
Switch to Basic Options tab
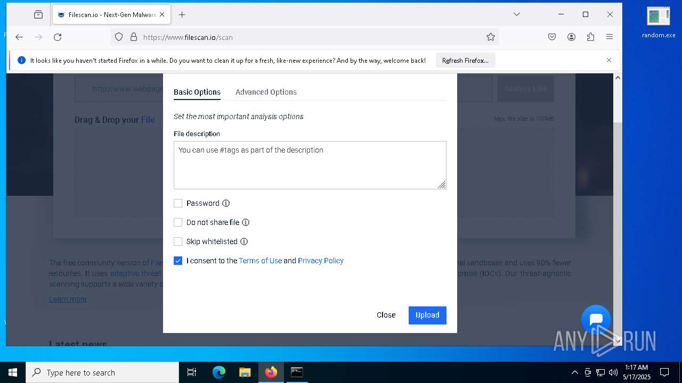click(197, 92)
